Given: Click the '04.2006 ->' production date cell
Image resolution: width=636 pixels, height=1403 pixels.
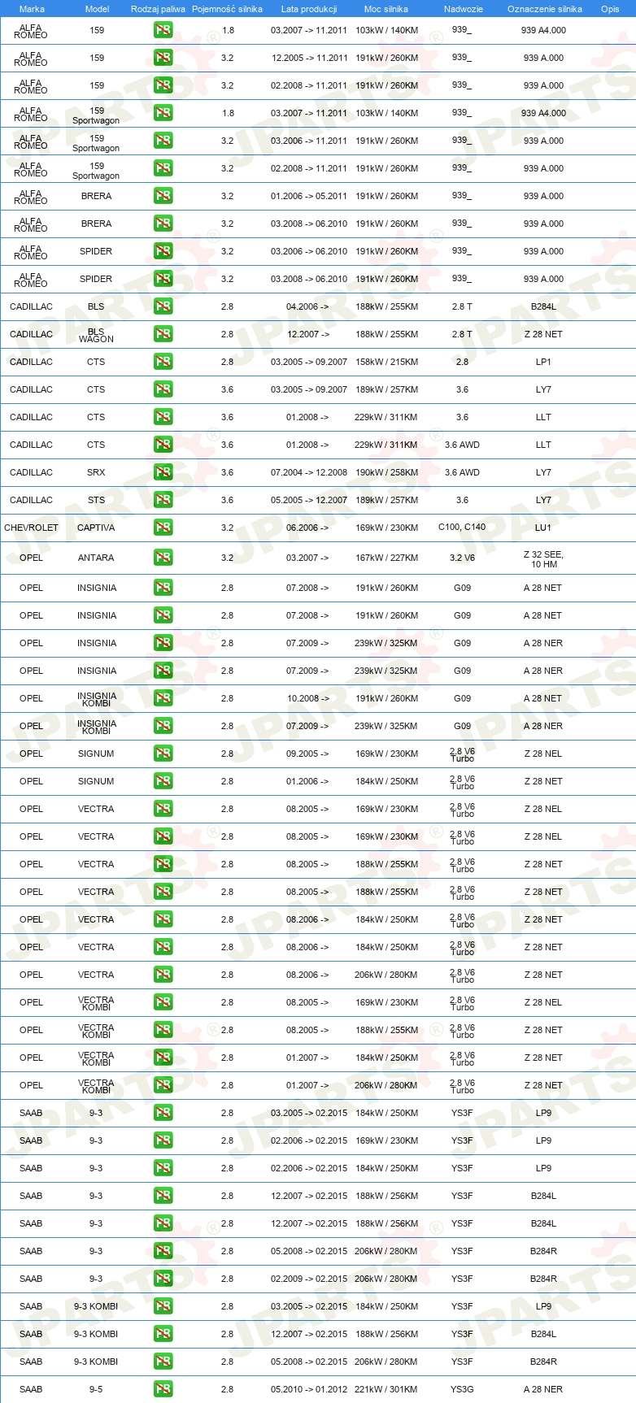Looking at the screenshot, I should tap(307, 306).
